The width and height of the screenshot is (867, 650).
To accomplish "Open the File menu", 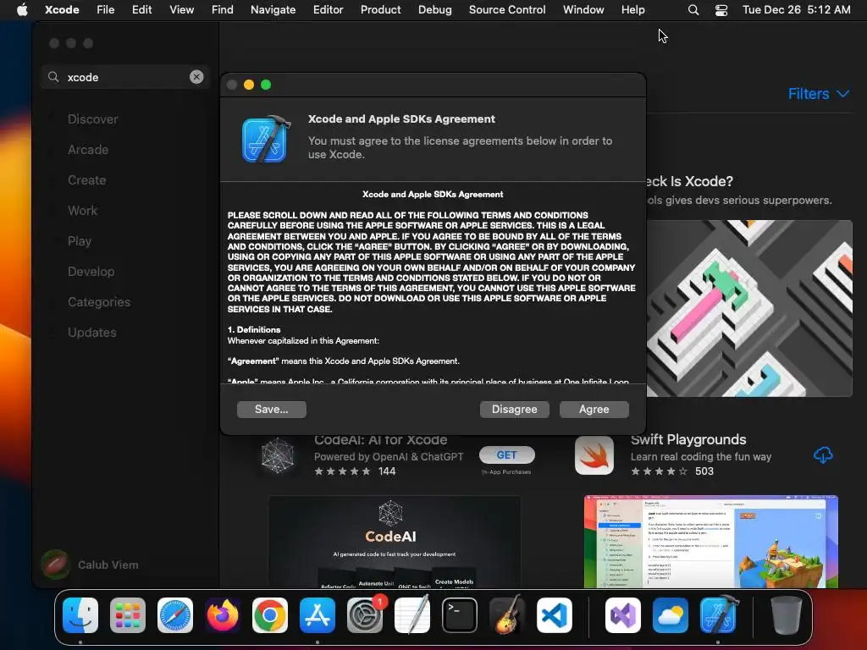I will pos(105,9).
